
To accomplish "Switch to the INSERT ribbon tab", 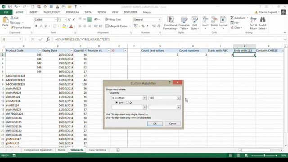I will [33, 12].
